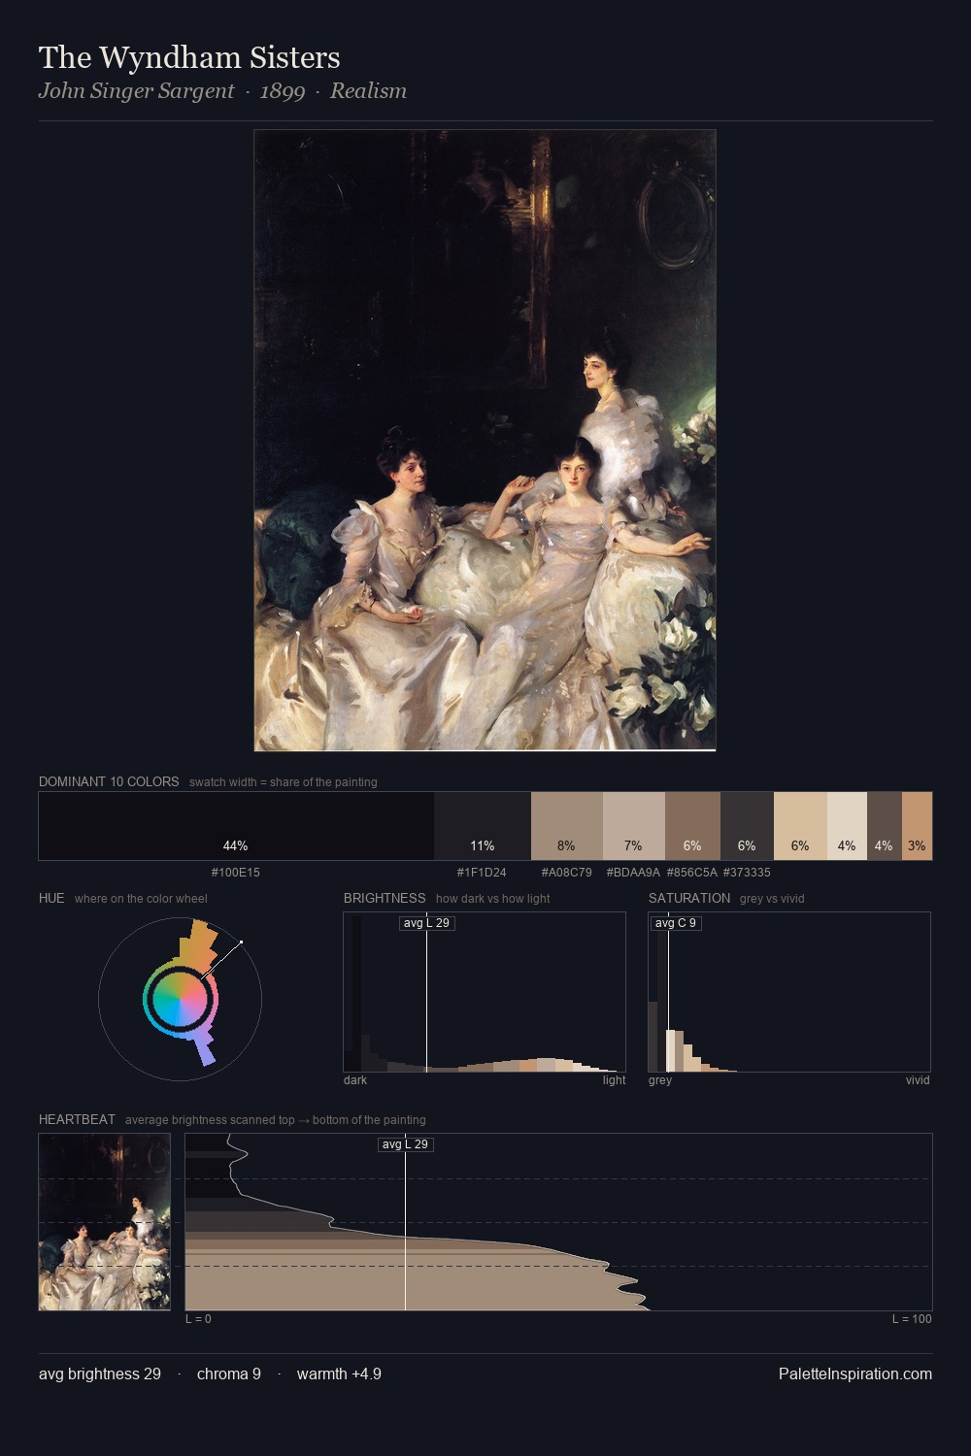Viewport: 971px width, 1456px height.
Task: Click the 'DOMINANT 10 COLORS' heading
Action: (x=109, y=781)
